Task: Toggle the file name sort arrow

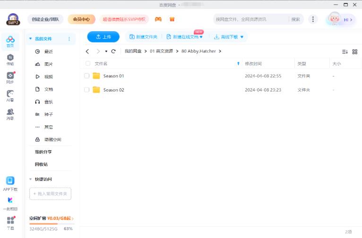Action: pyautogui.click(x=238, y=64)
